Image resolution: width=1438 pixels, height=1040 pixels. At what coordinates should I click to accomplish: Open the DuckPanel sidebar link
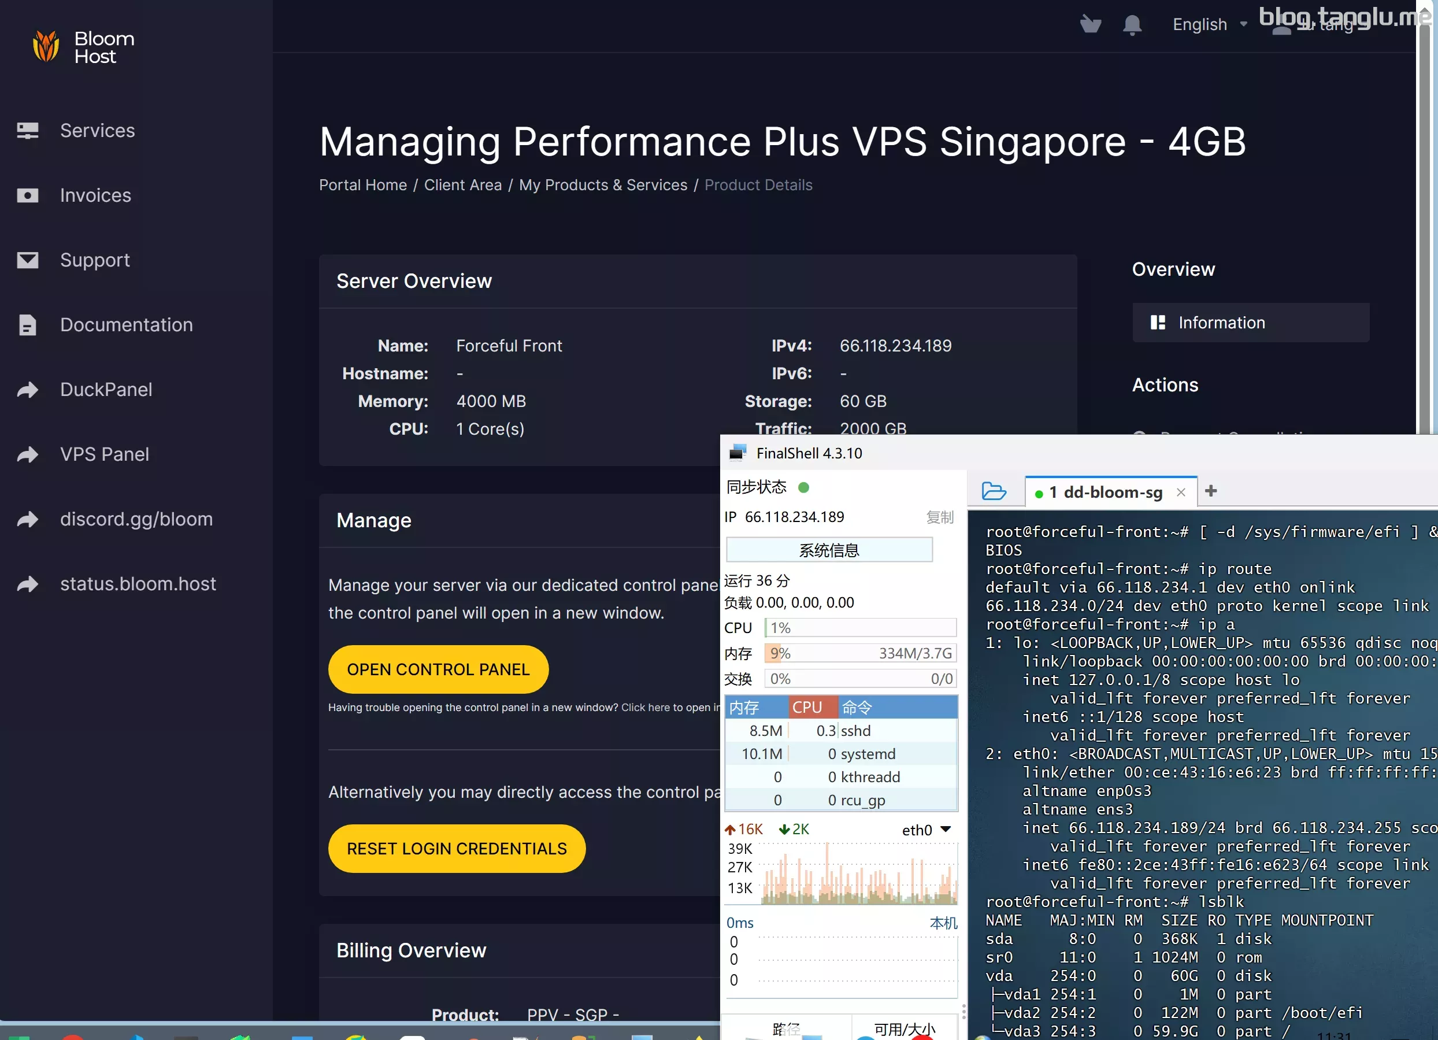coord(106,390)
